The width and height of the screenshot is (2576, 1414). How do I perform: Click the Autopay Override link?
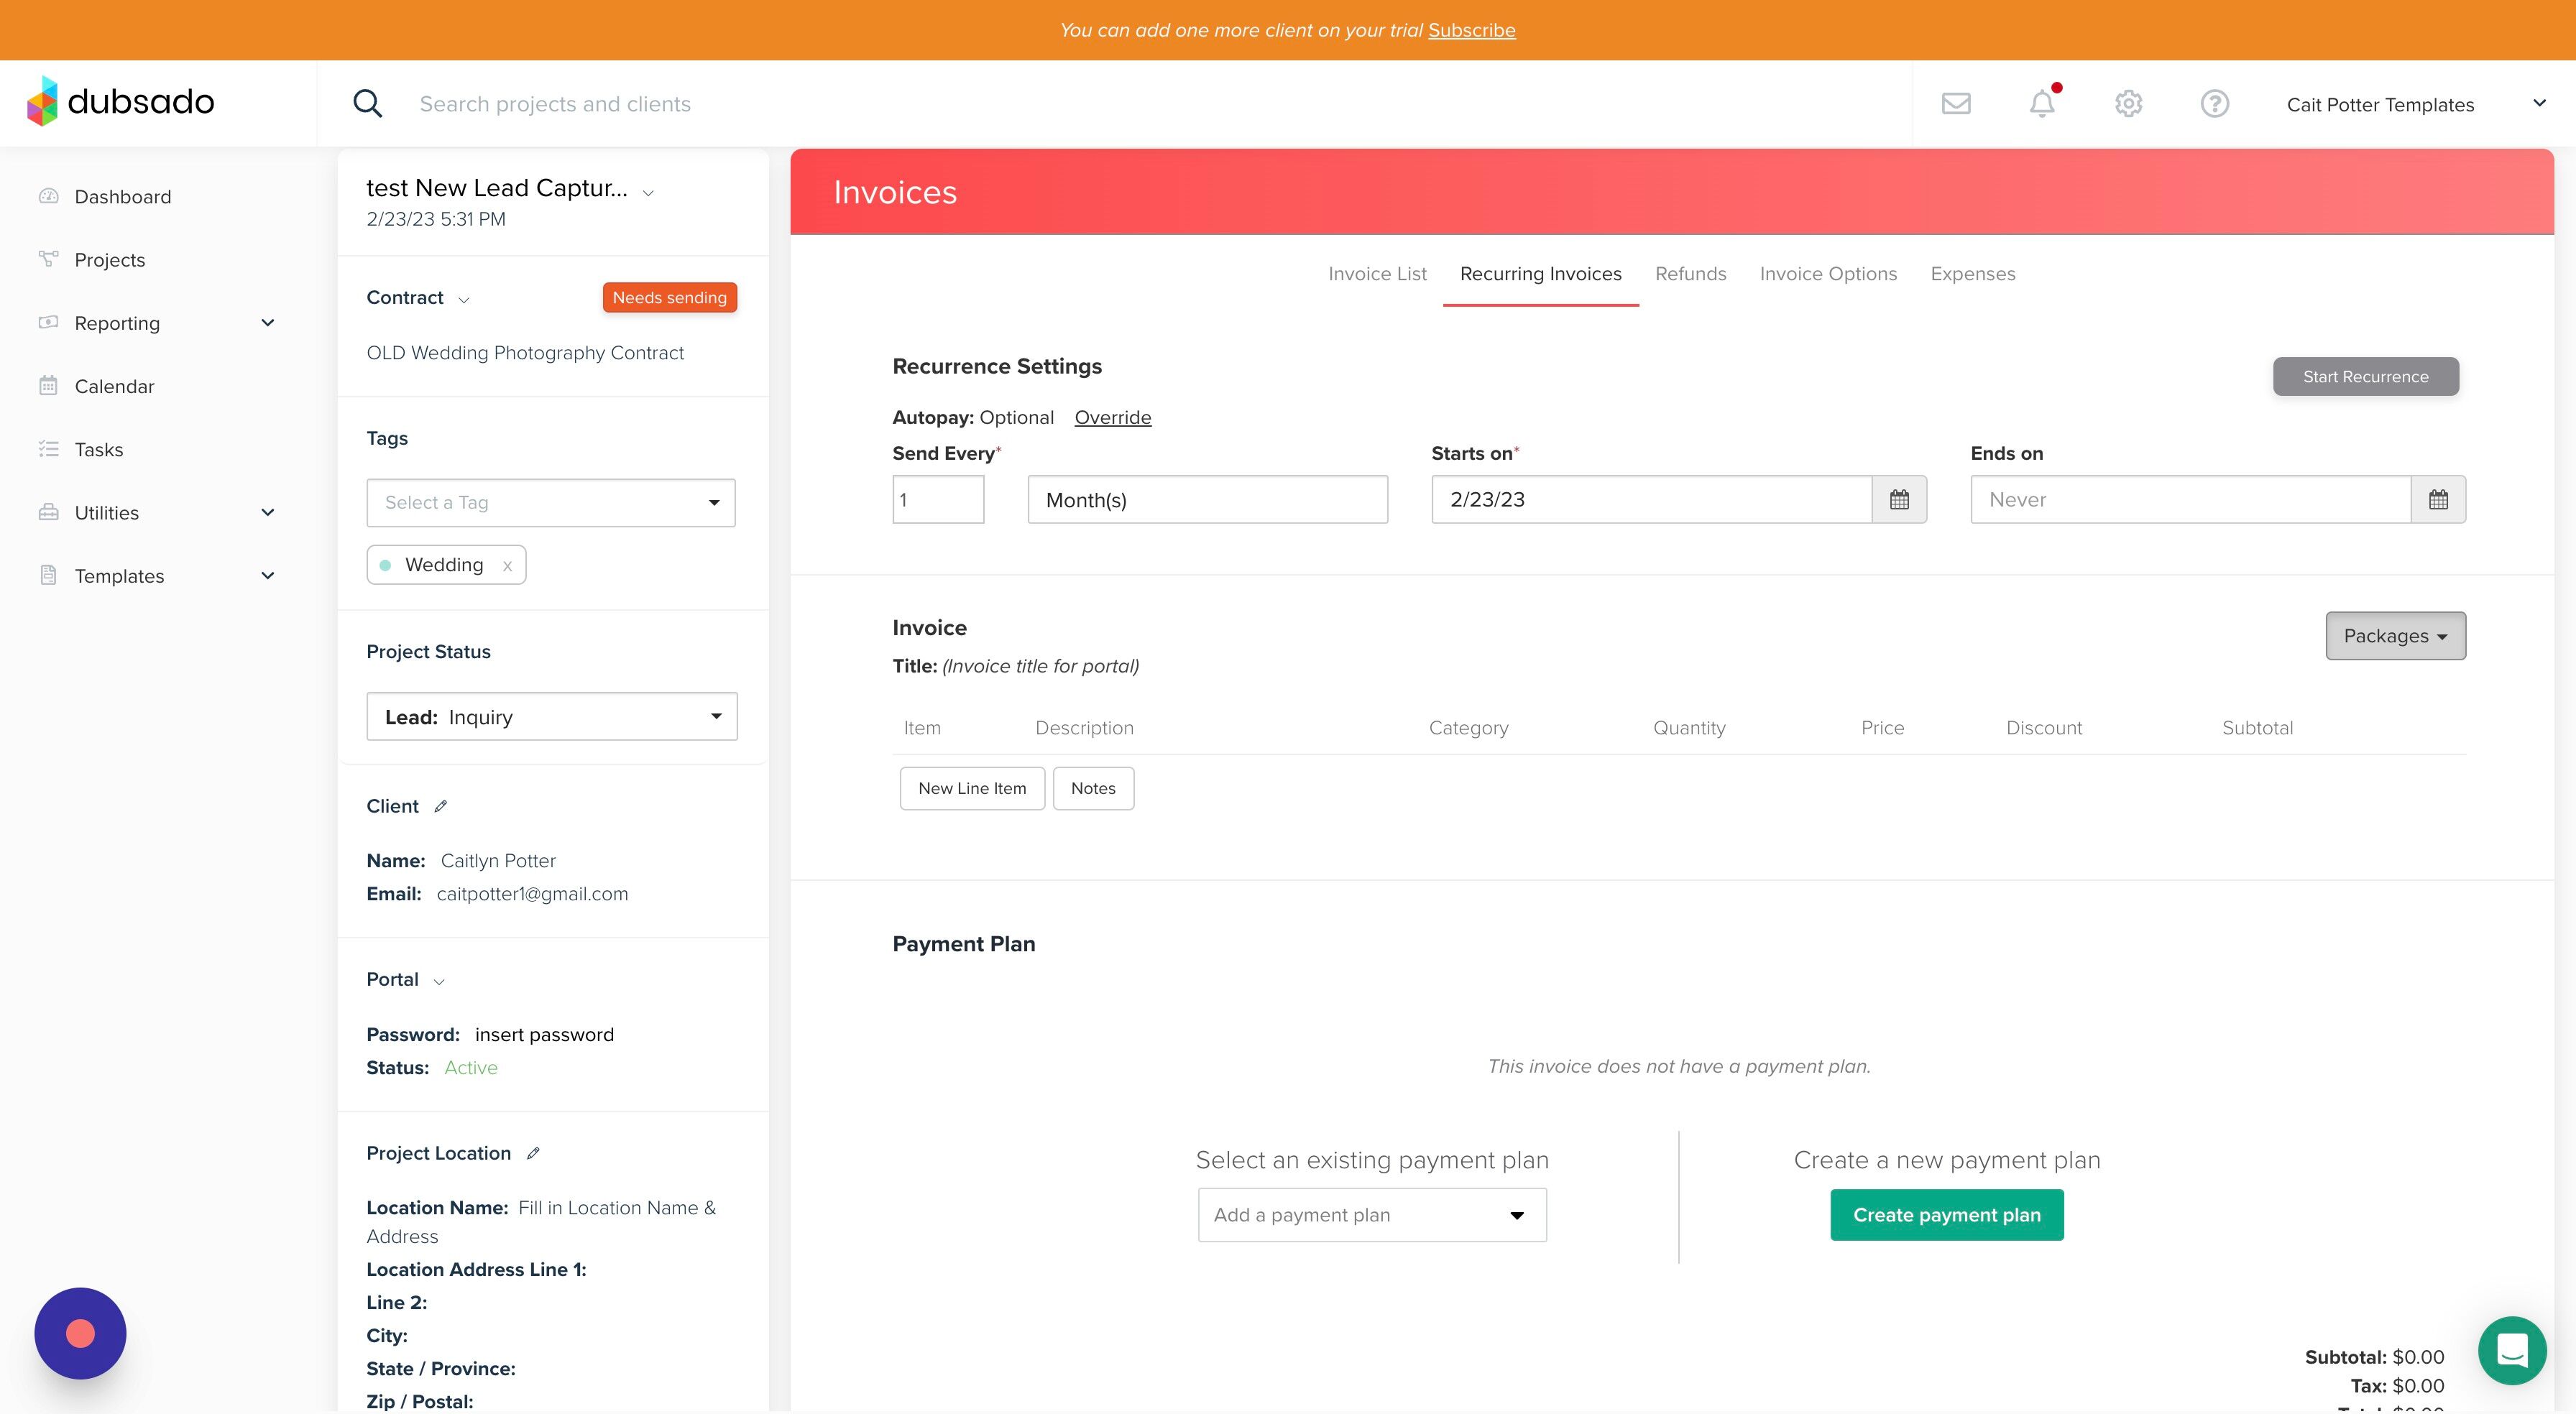tap(1113, 417)
